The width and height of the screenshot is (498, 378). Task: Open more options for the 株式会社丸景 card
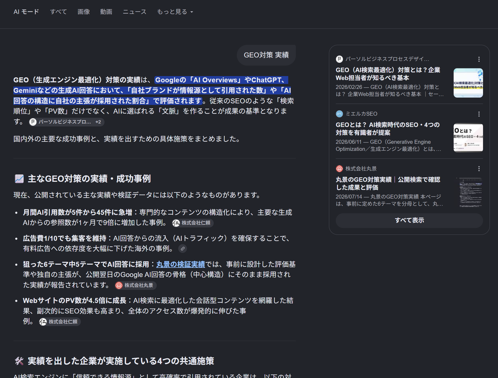coord(479,169)
